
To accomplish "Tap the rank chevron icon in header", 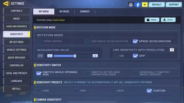I will point(131,5).
